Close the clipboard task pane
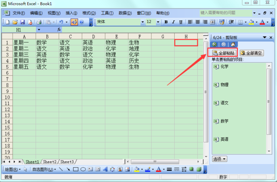 point(271,37)
